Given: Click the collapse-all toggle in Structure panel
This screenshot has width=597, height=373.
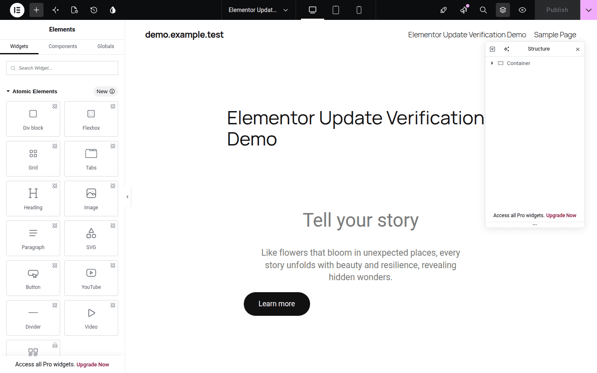Looking at the screenshot, I should (x=493, y=49).
